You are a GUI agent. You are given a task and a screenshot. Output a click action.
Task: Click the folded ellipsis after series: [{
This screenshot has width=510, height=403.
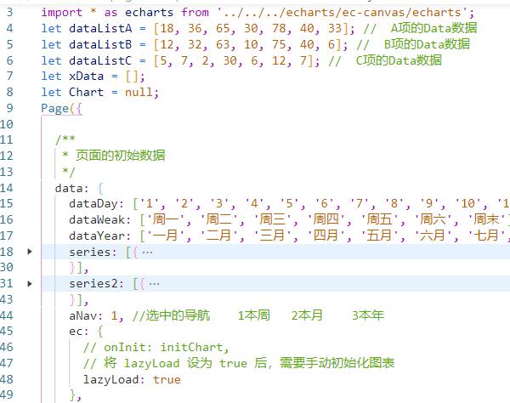pyautogui.click(x=147, y=252)
